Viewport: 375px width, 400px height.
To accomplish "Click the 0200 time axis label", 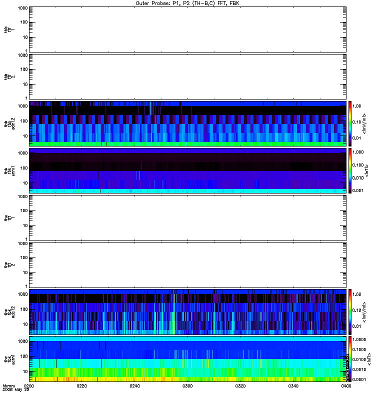I will [x=29, y=386].
